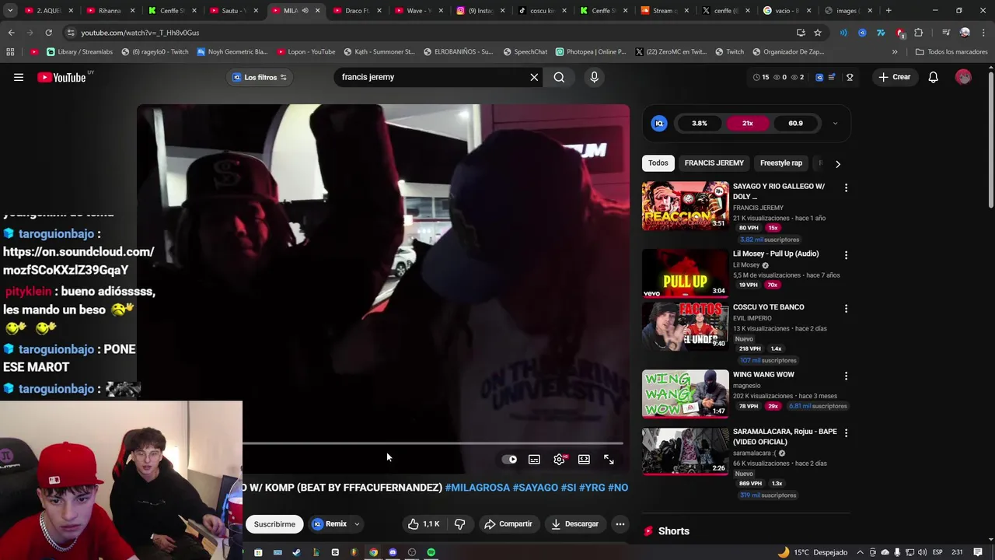Click the vidIQ Remix button

[330, 524]
